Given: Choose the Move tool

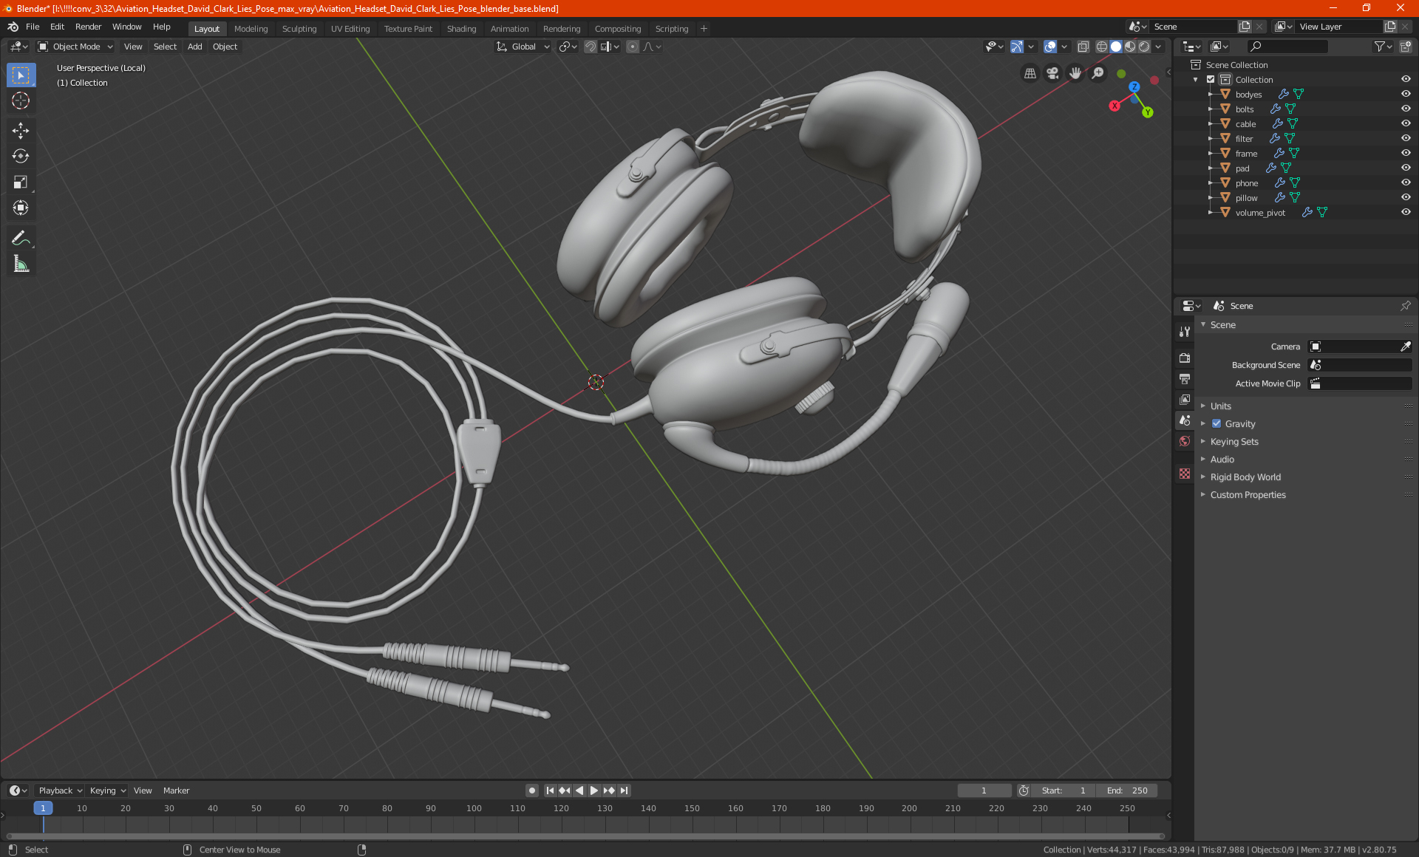Looking at the screenshot, I should pyautogui.click(x=21, y=130).
